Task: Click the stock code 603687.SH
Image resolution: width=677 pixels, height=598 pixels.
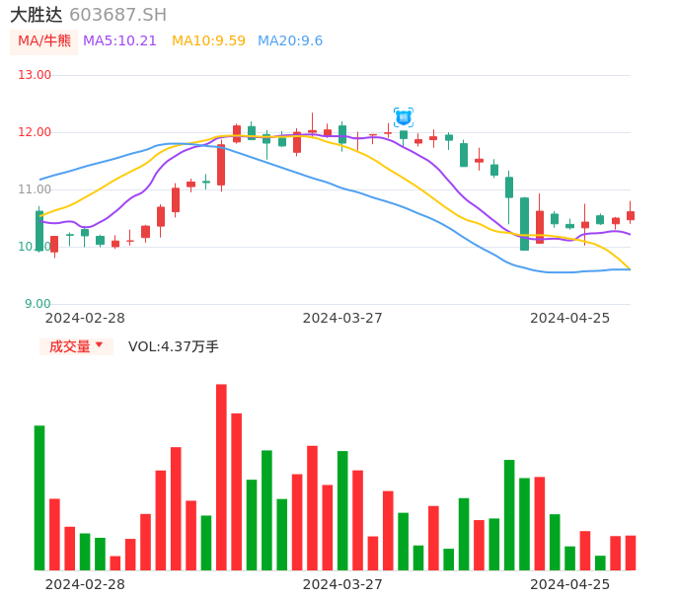Action: pos(117,15)
